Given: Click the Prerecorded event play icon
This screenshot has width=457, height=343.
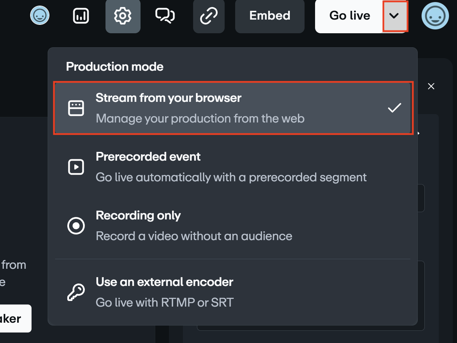Looking at the screenshot, I should (x=76, y=167).
